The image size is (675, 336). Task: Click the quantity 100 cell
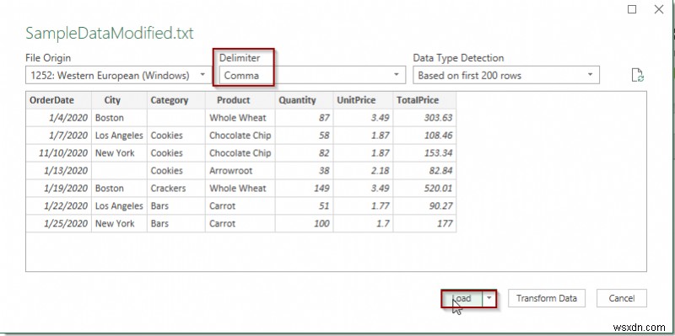pos(304,223)
